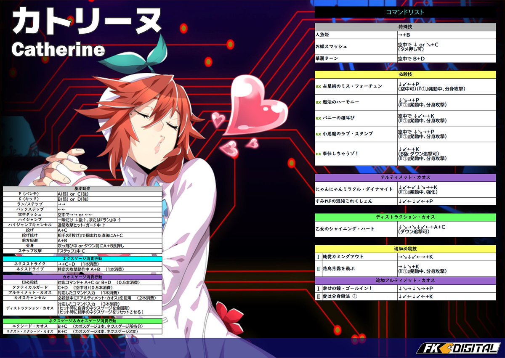This screenshot has height=358, width=505.
Task: Click the ネクスストライク row label
Action: pos(30,263)
